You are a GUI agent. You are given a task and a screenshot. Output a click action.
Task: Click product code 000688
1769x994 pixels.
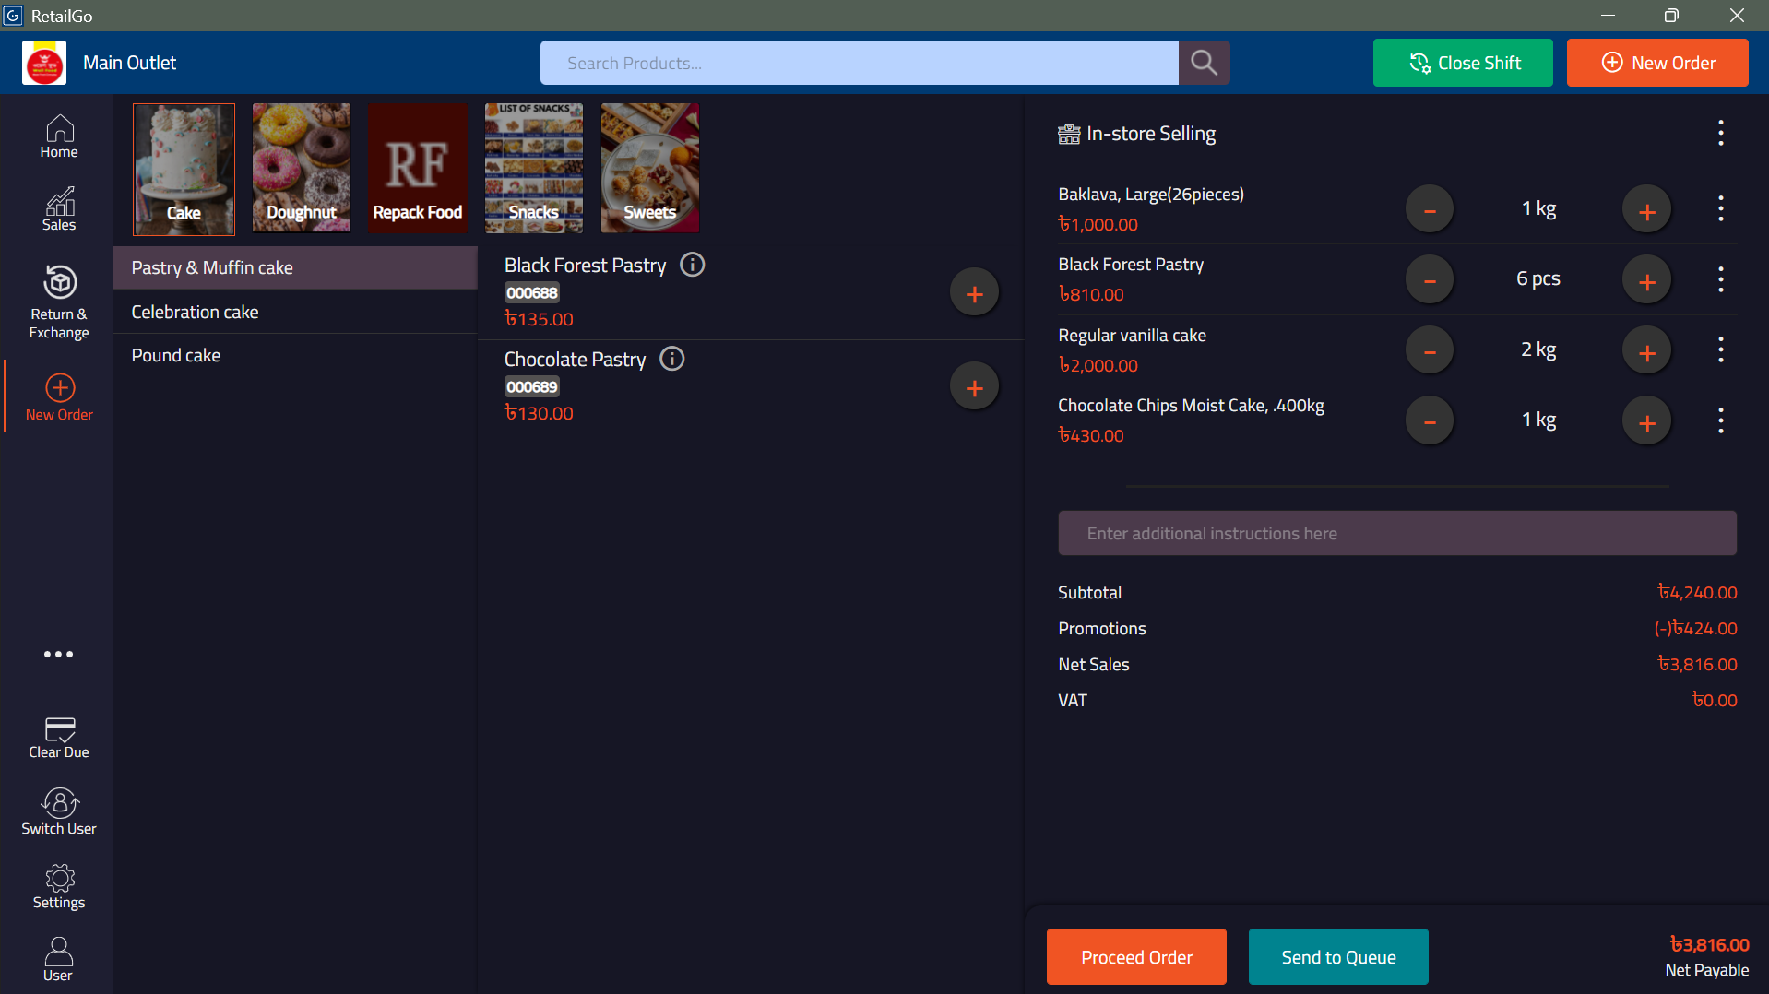coord(532,293)
